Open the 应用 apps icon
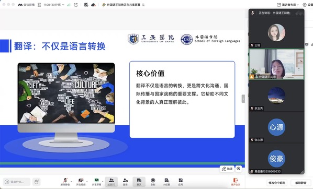The height and width of the screenshot is (189, 313). tap(181, 182)
